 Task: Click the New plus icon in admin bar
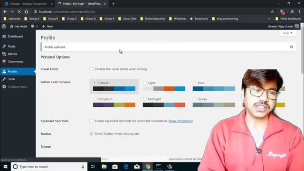(43, 27)
